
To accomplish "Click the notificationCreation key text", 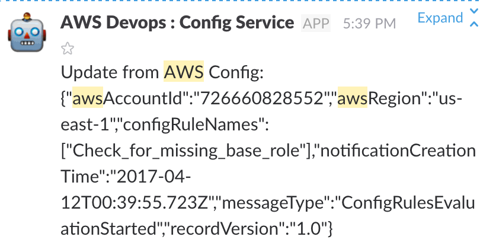I will pos(398,151).
